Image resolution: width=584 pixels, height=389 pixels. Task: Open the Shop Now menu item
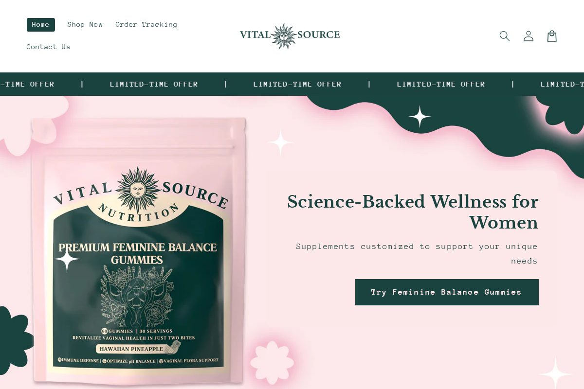pyautogui.click(x=85, y=25)
